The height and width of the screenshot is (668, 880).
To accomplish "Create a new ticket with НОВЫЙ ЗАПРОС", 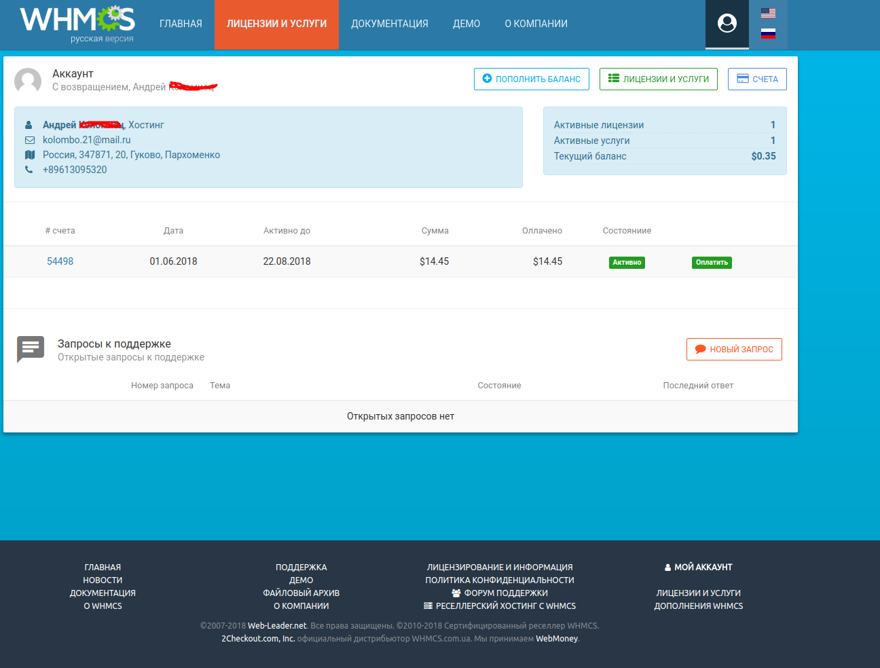I will tap(734, 350).
